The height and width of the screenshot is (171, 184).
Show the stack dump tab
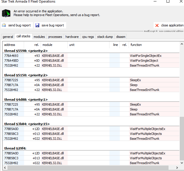(x=105, y=37)
